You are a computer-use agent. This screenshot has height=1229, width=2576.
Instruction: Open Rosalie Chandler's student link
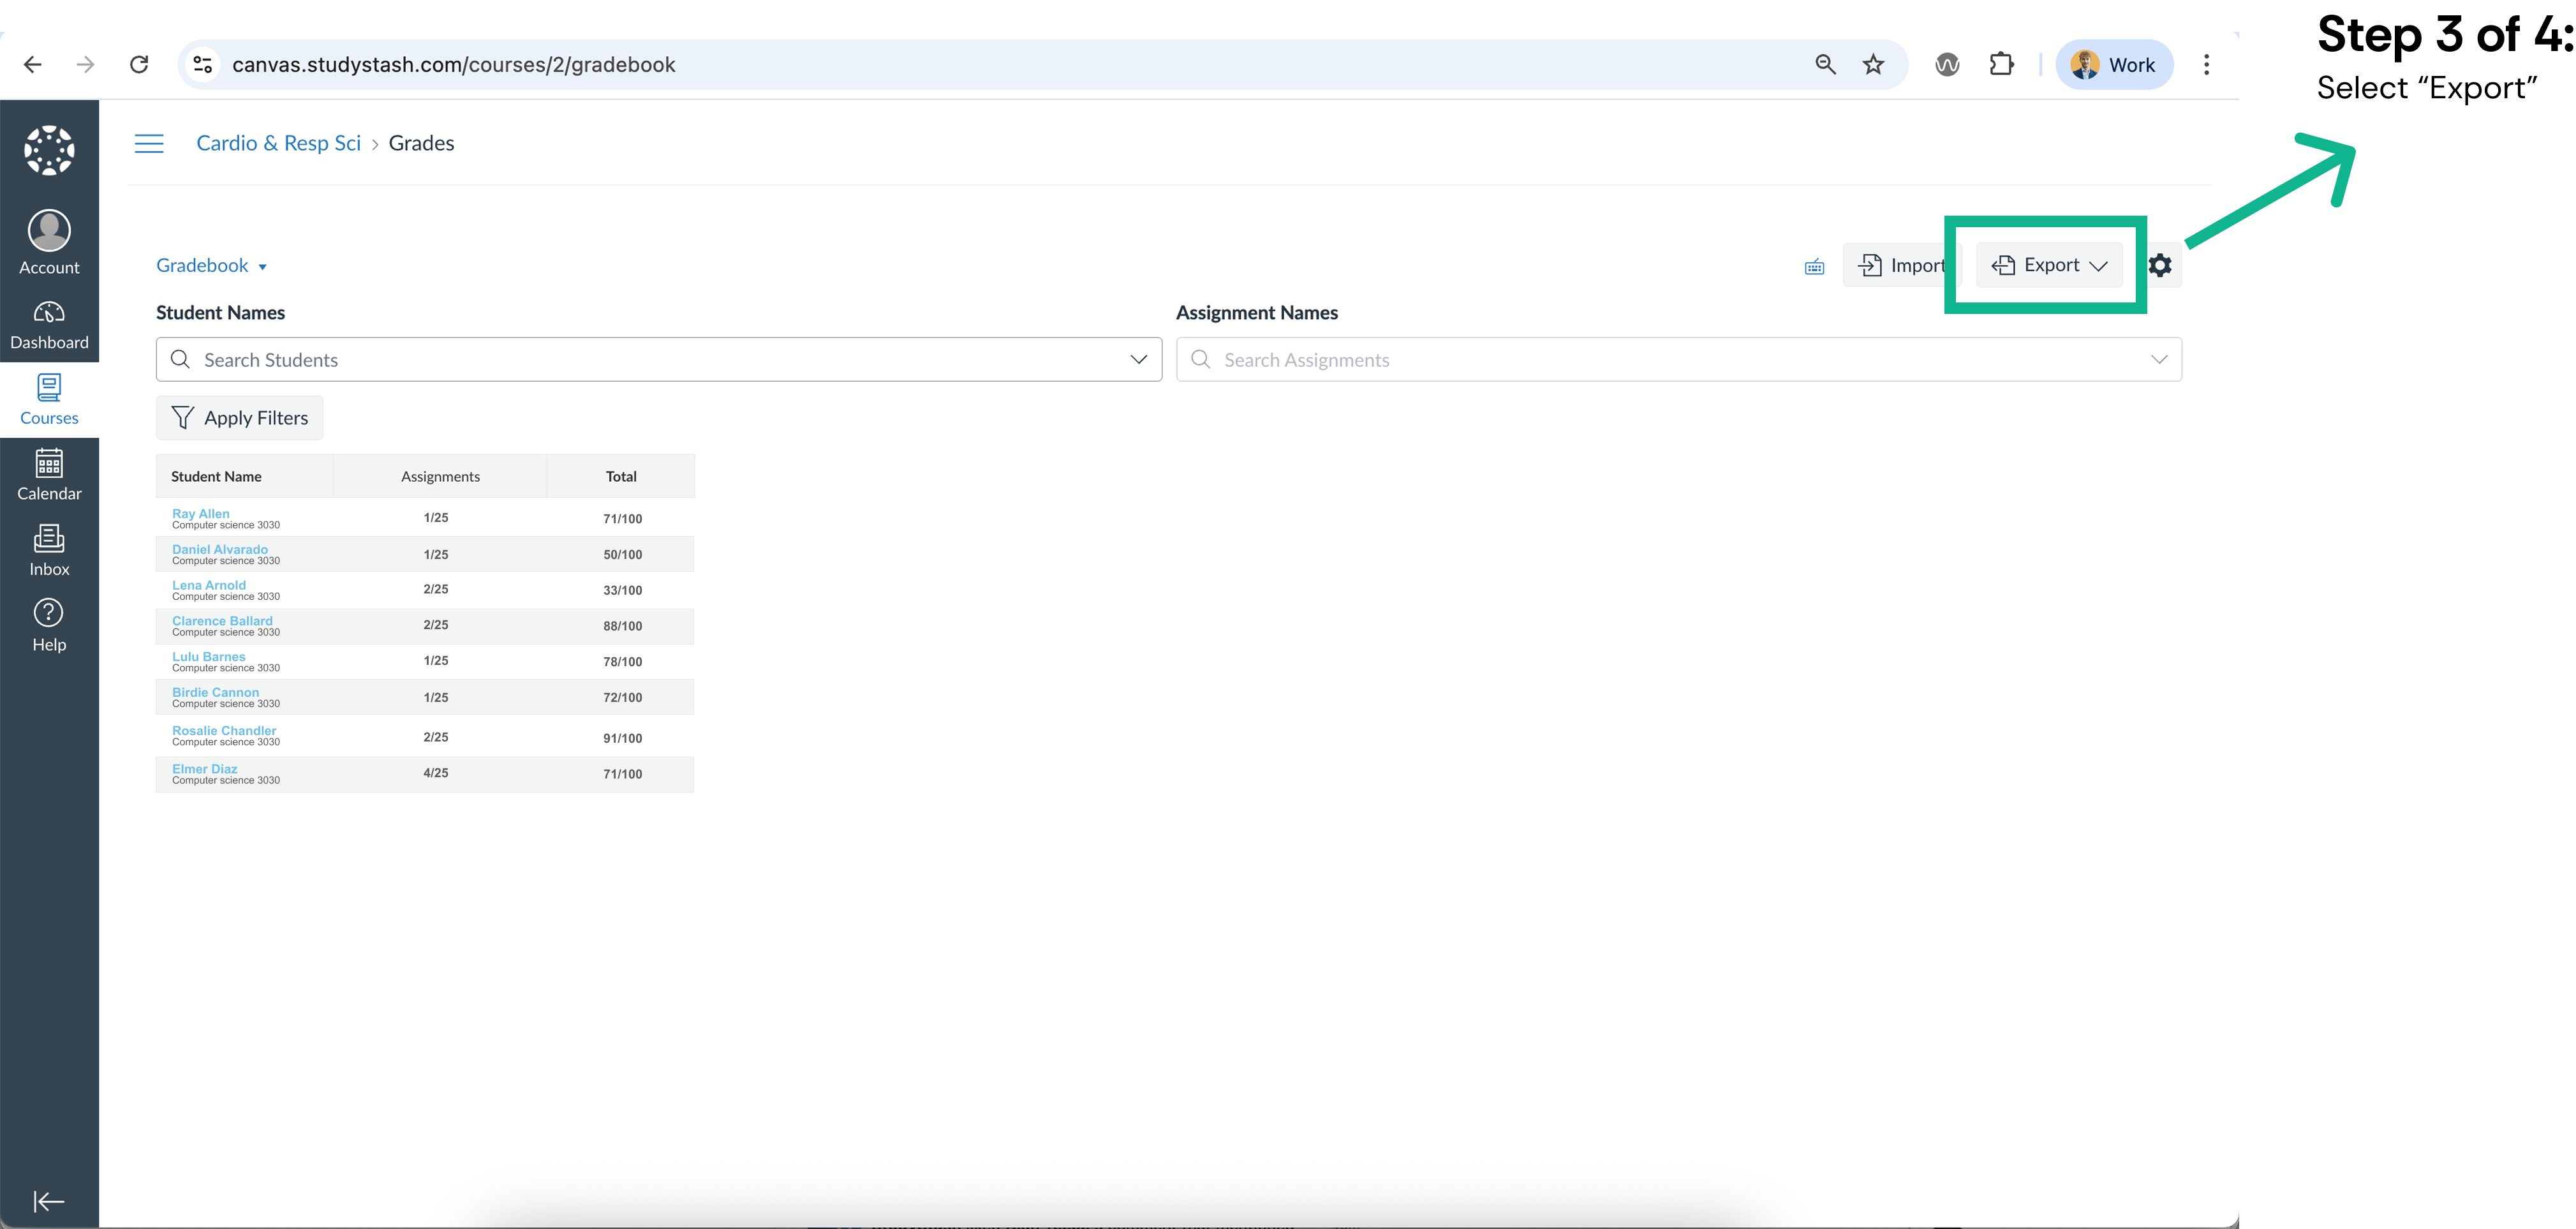(x=224, y=731)
